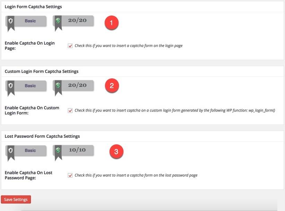Click the Enable Captcha On Login Page label

pyautogui.click(x=29, y=45)
